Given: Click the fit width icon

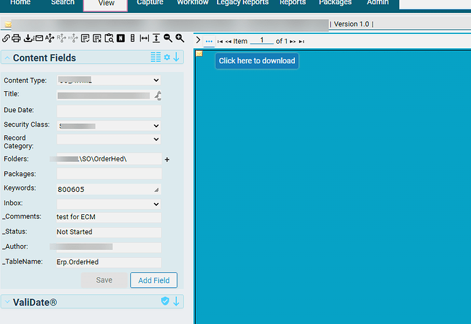Looking at the screenshot, I should point(145,38).
